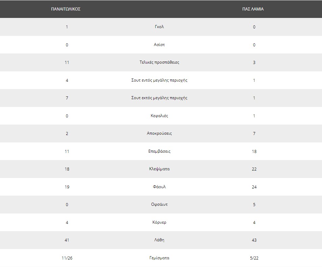The height and width of the screenshot is (267, 322).
Task: Click Σουτ εκτός μεγάλης περιοχής label
Action: point(159,98)
